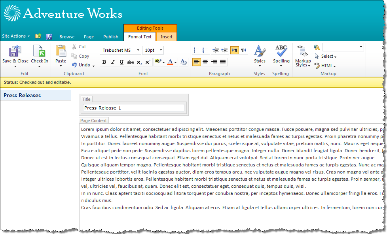Switch to the Insert tab
Viewport: 387px width, 234px height.
167,37
